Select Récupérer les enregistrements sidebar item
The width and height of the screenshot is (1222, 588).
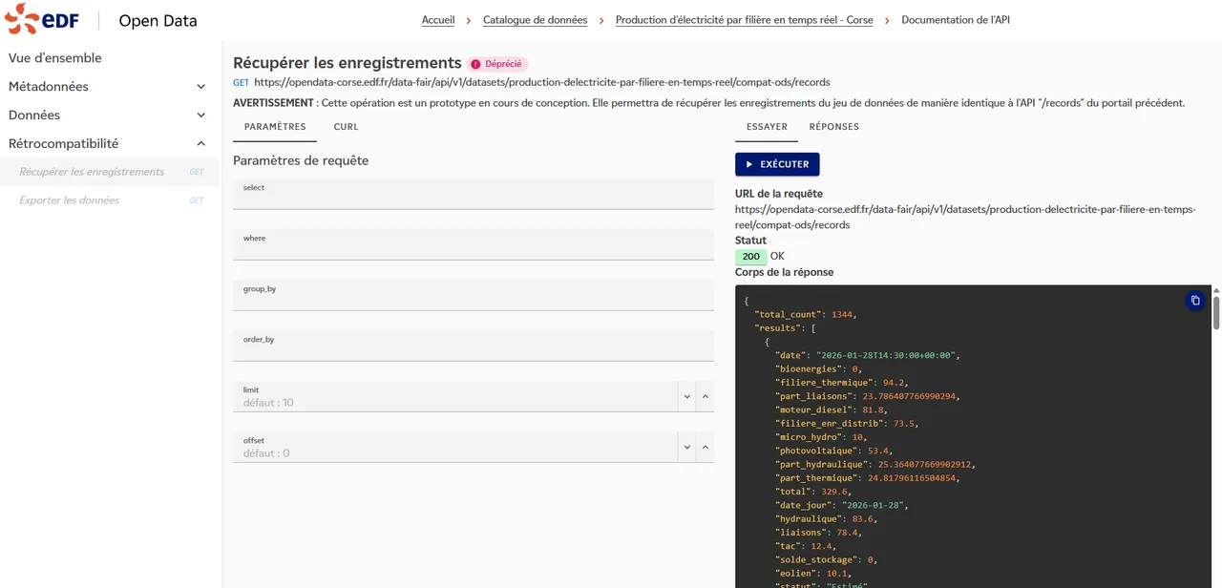(x=109, y=172)
